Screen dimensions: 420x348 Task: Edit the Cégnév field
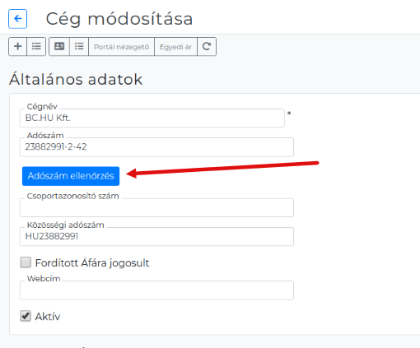click(152, 118)
